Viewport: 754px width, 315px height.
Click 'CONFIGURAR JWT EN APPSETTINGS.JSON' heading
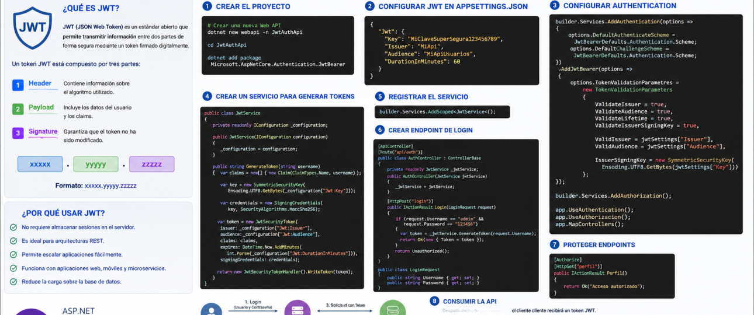[453, 6]
